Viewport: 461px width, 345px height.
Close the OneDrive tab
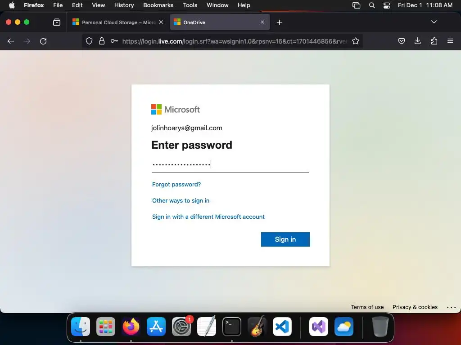tap(262, 22)
